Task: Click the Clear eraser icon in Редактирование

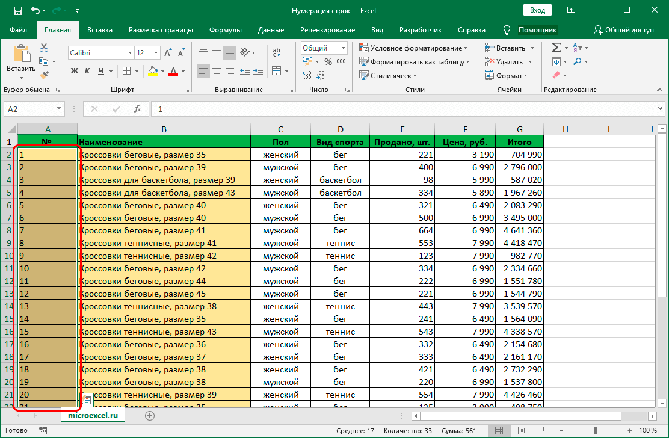Action: [x=556, y=75]
